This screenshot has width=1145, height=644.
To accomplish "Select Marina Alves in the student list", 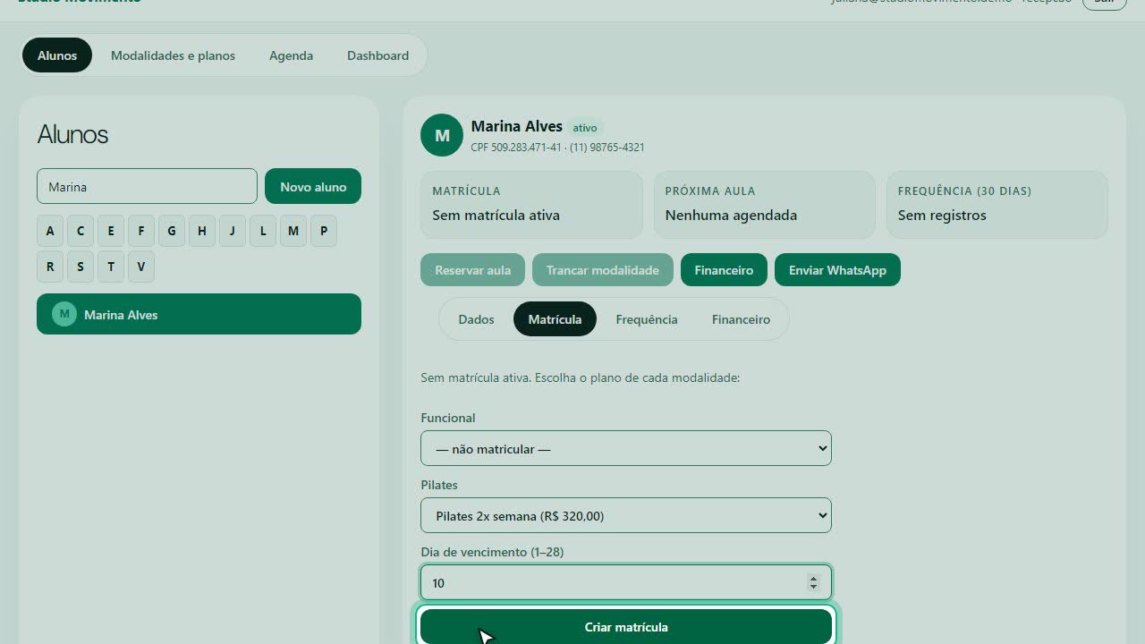I will (x=199, y=314).
